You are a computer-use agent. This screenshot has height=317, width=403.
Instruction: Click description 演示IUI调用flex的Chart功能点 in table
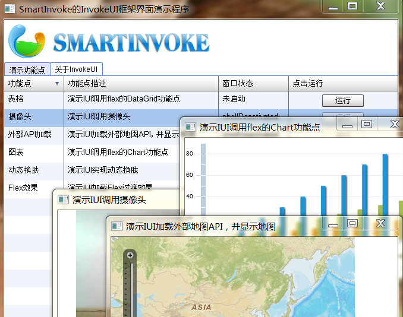tap(118, 152)
